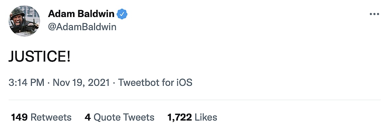
Task: View the 1,722 Likes list
Action: [x=192, y=117]
